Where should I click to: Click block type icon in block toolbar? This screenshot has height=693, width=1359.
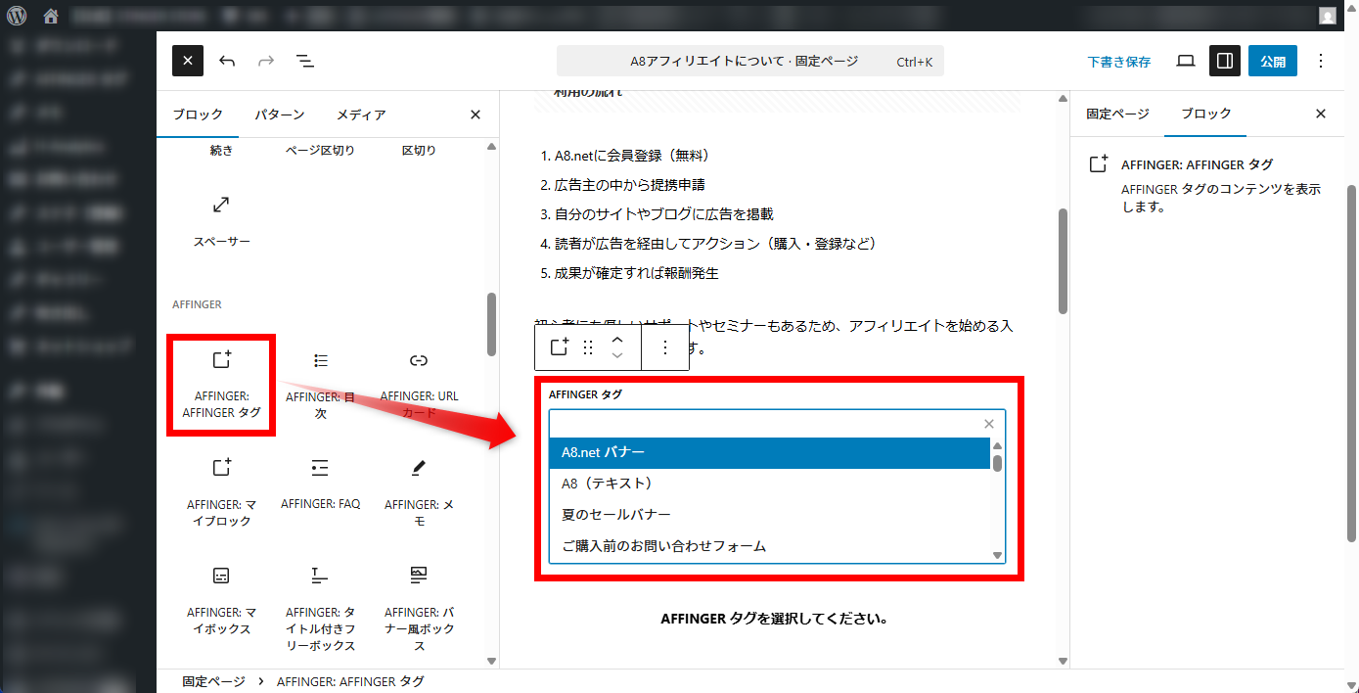(x=560, y=347)
